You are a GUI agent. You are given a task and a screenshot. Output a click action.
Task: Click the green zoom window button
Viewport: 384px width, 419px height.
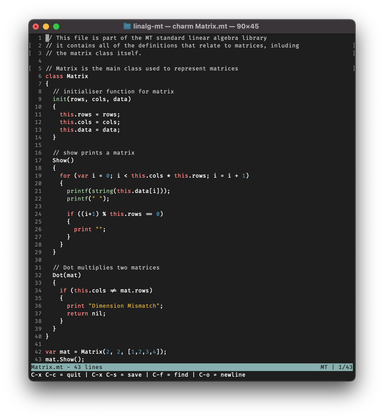click(56, 27)
